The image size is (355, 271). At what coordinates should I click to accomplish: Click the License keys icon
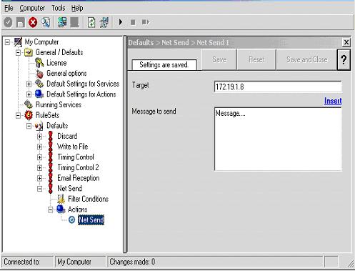[39, 63]
